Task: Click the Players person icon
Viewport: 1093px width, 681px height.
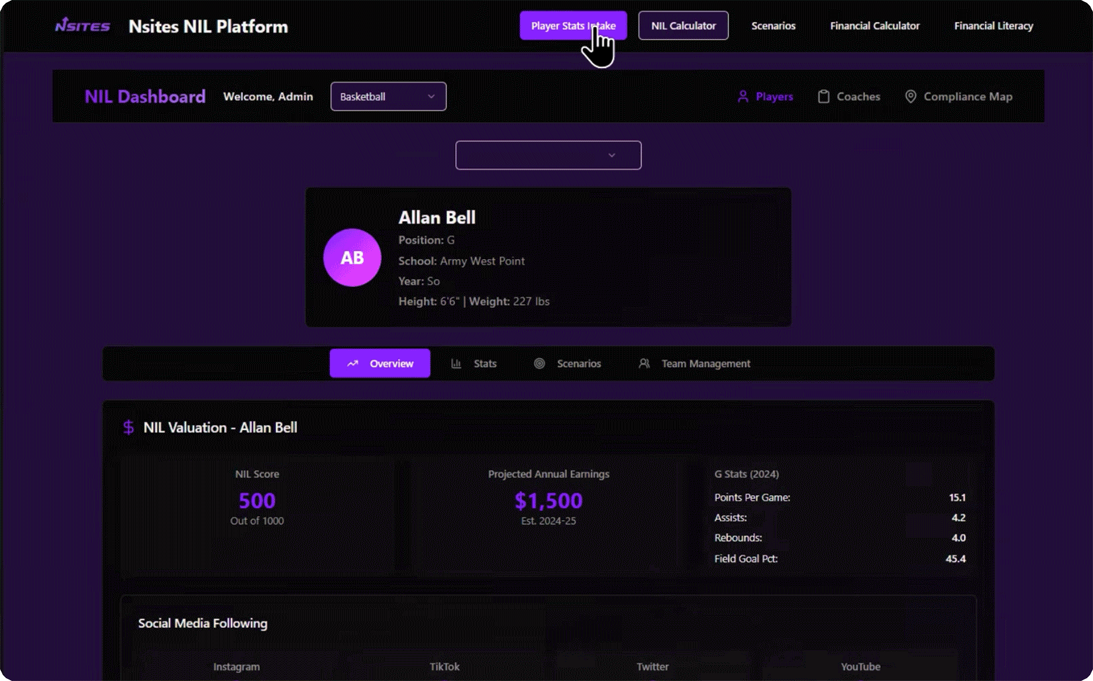Action: 743,97
